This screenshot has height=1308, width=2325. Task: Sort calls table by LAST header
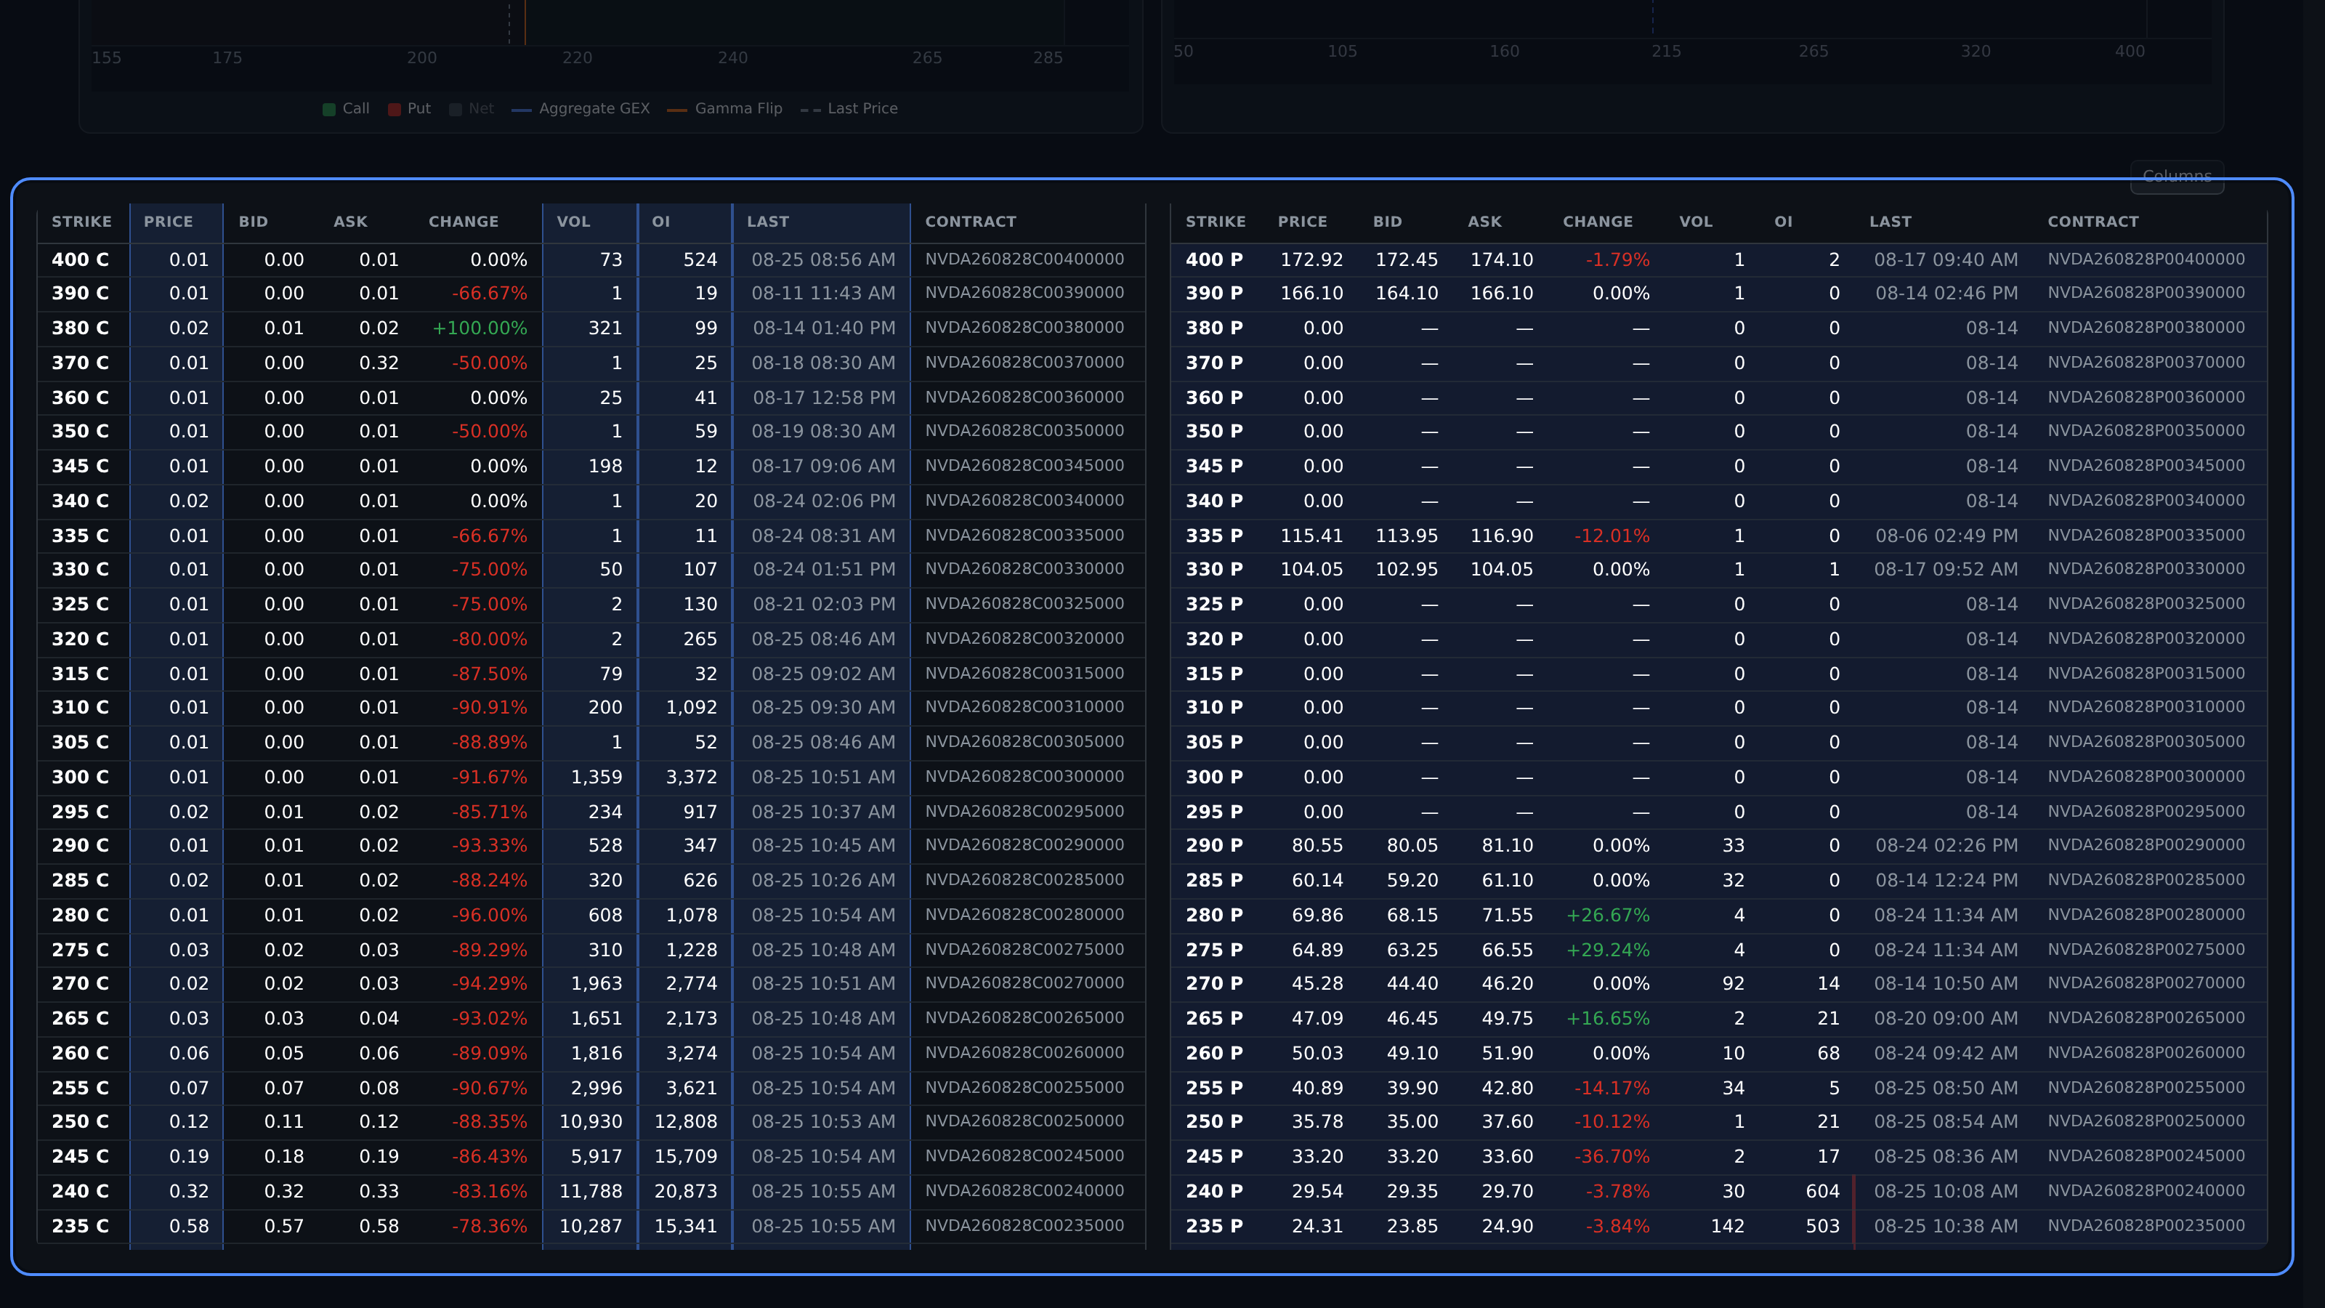click(x=767, y=222)
